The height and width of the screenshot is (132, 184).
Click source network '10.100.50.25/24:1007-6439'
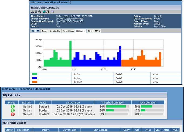pyautogui.click(x=70, y=19)
